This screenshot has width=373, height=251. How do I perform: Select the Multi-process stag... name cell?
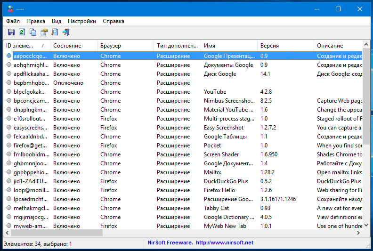click(229, 119)
